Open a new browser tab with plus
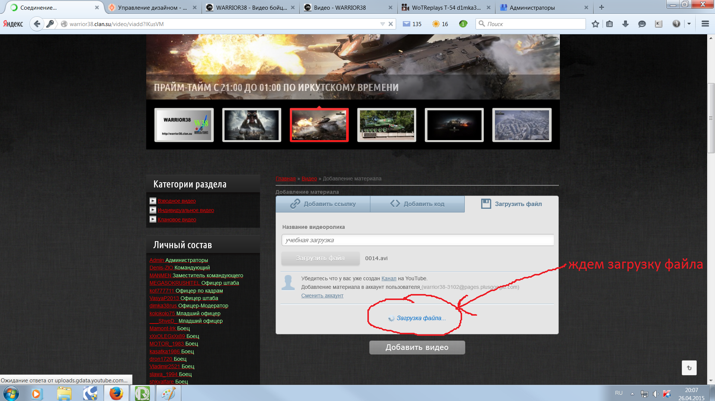The height and width of the screenshot is (401, 715). [601, 7]
